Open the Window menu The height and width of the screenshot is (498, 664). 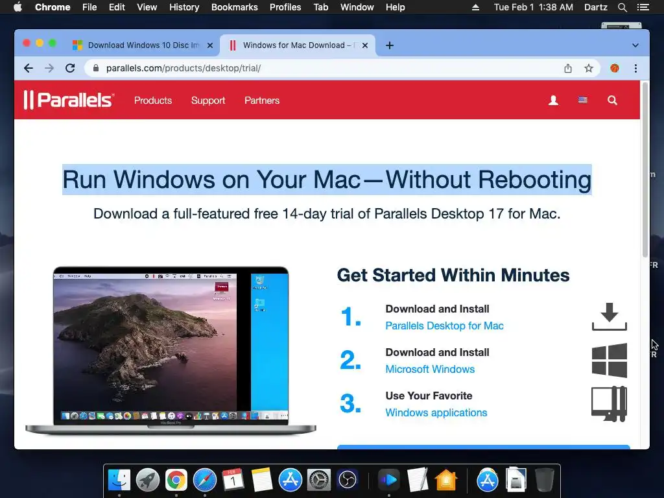click(x=357, y=7)
